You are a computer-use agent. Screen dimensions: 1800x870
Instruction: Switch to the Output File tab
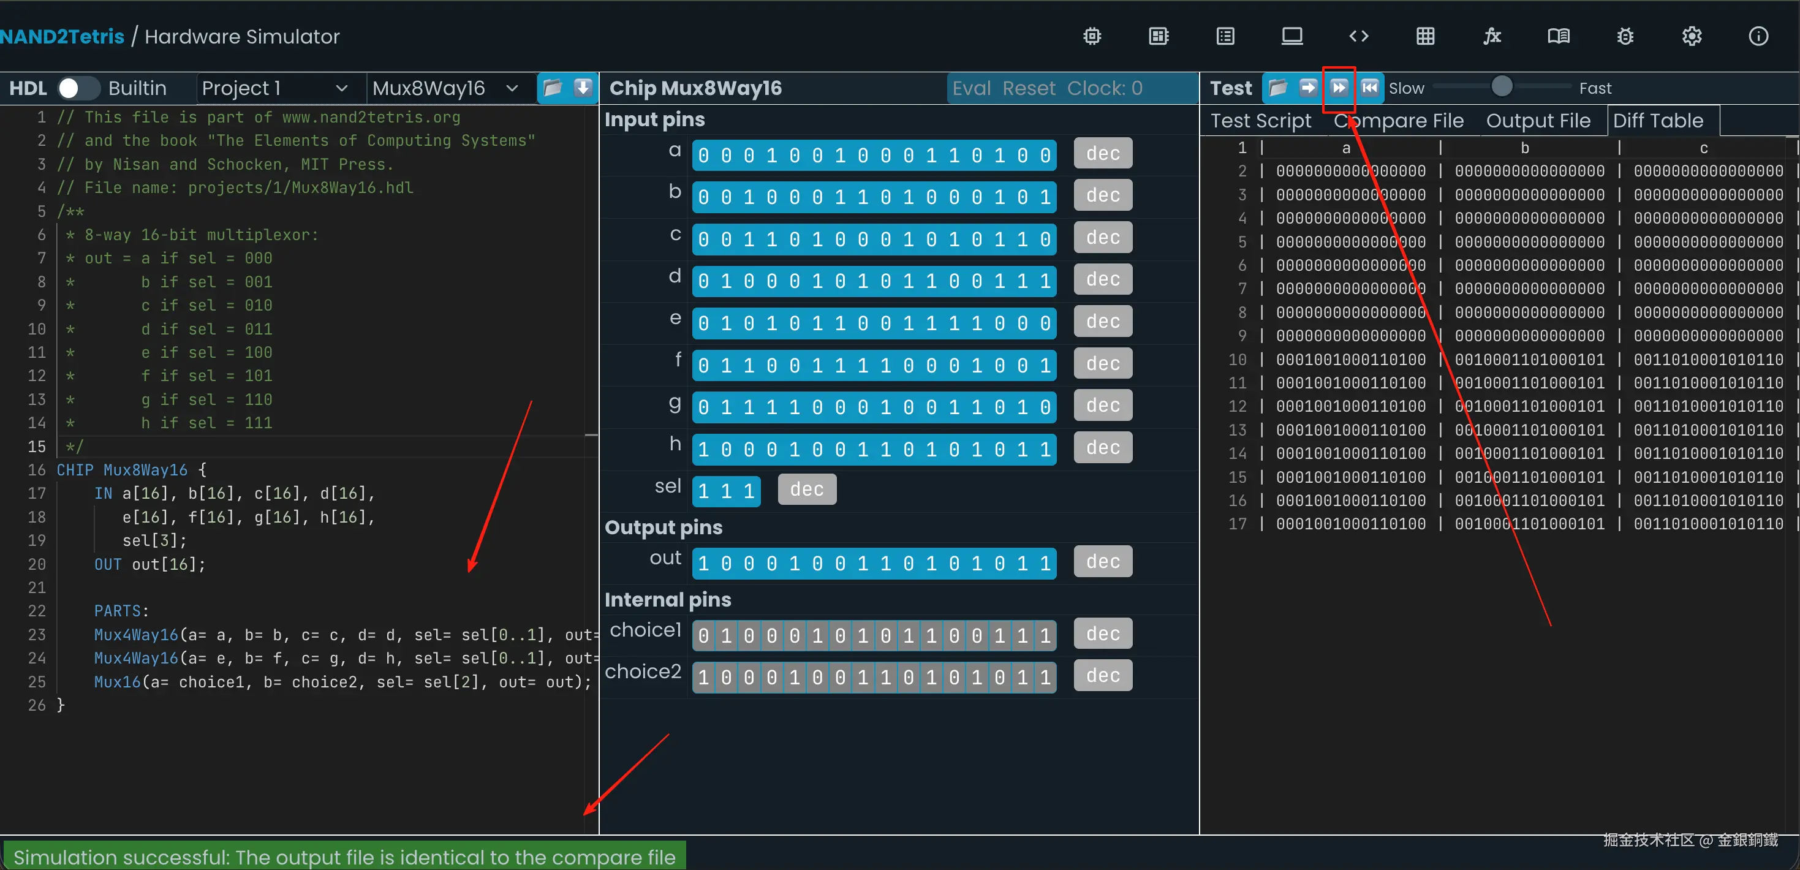pyautogui.click(x=1537, y=121)
